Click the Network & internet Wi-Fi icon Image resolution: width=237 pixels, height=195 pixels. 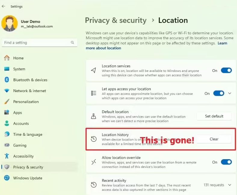[7, 91]
